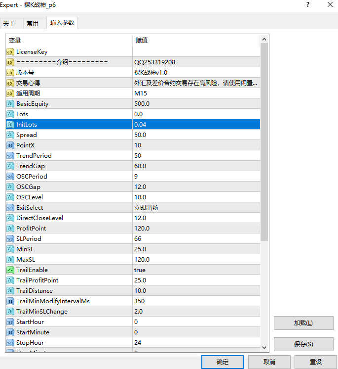Open the 关于 tab
The width and height of the screenshot is (338, 369).
(x=11, y=23)
